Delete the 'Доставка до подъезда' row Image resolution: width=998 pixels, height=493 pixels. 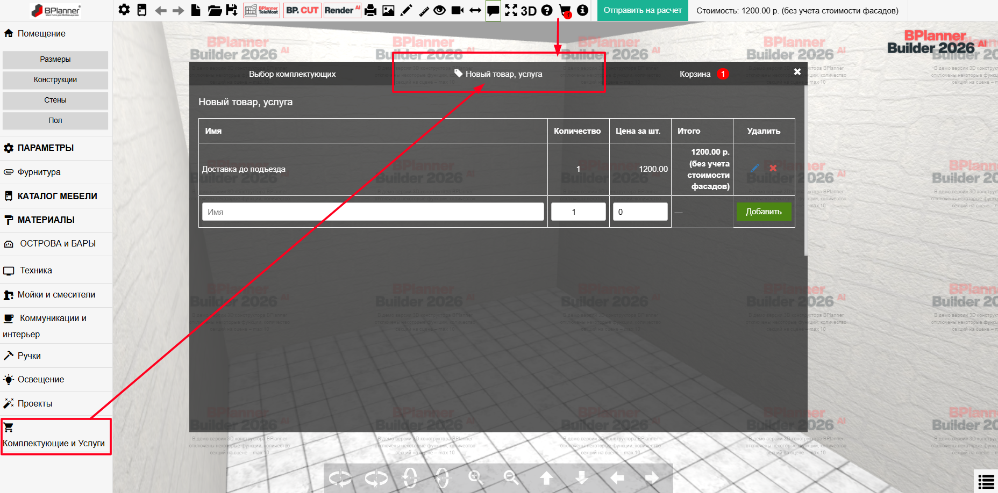(773, 168)
